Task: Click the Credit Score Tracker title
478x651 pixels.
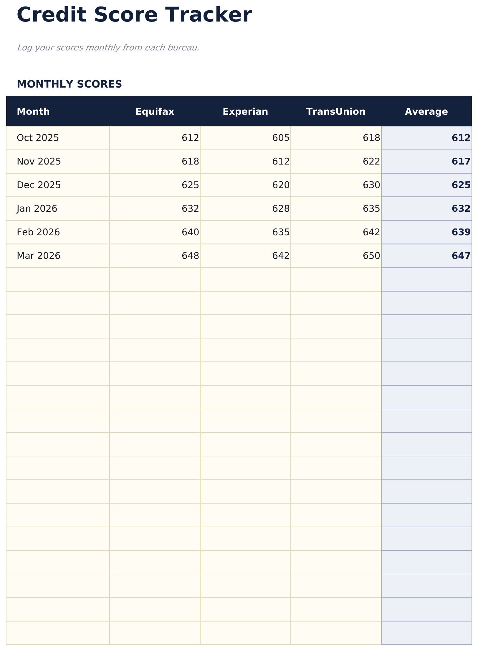Action: point(134,15)
